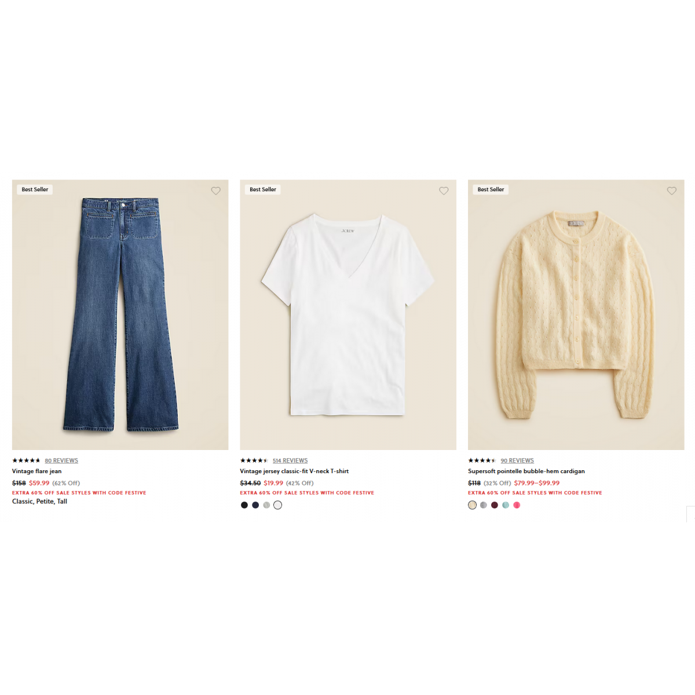Open the 514 REVIEWS link
The height and width of the screenshot is (695, 695).
pyautogui.click(x=290, y=460)
